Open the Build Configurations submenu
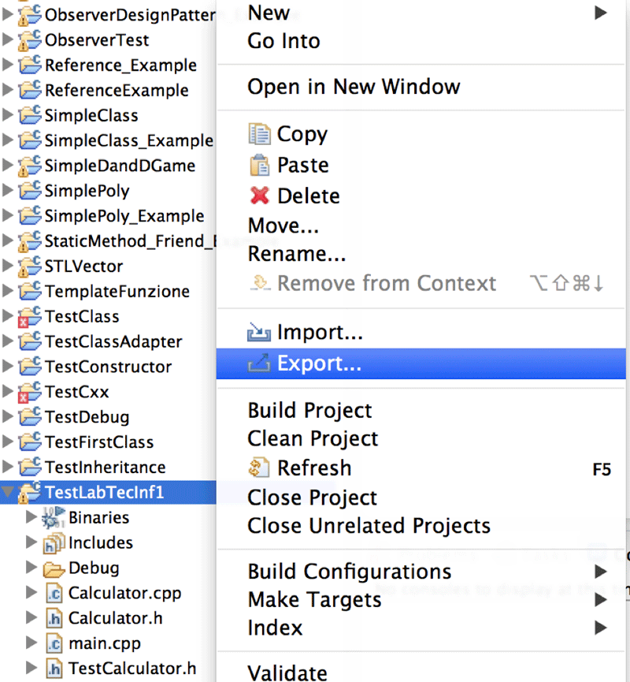 point(350,572)
